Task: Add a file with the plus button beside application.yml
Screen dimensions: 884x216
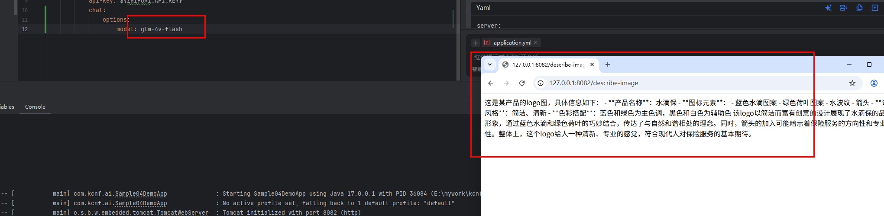Action: pyautogui.click(x=476, y=42)
